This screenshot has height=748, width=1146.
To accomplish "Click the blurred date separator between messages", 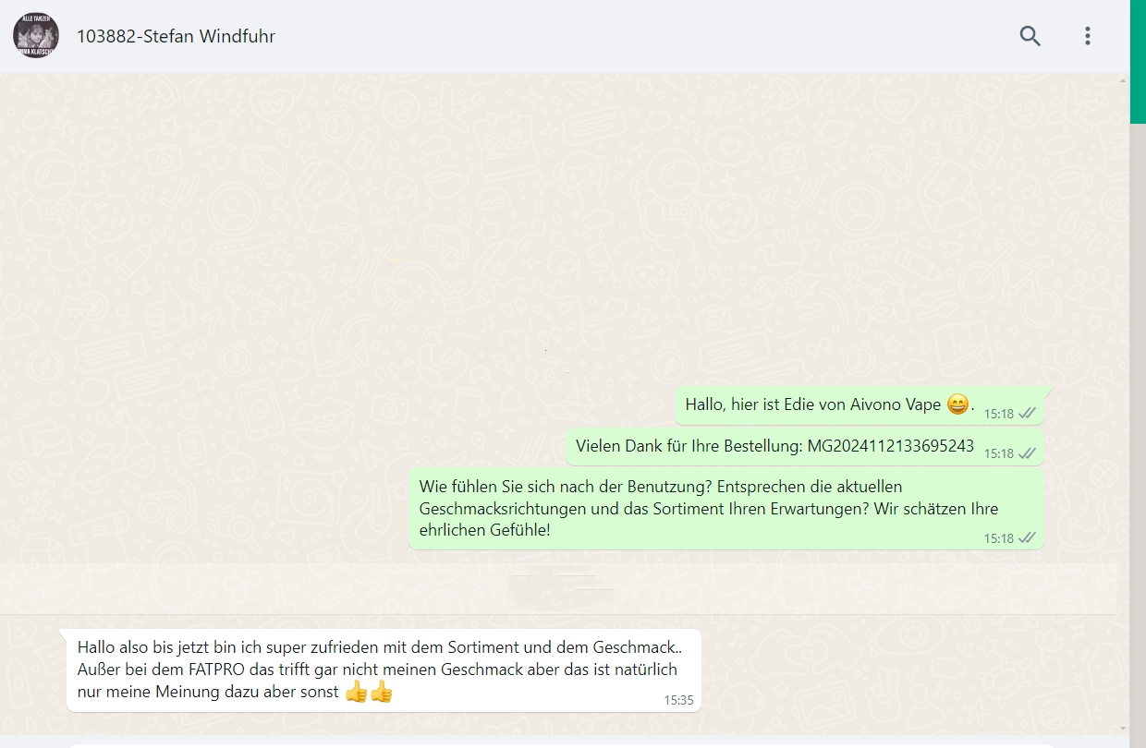I will [x=562, y=583].
